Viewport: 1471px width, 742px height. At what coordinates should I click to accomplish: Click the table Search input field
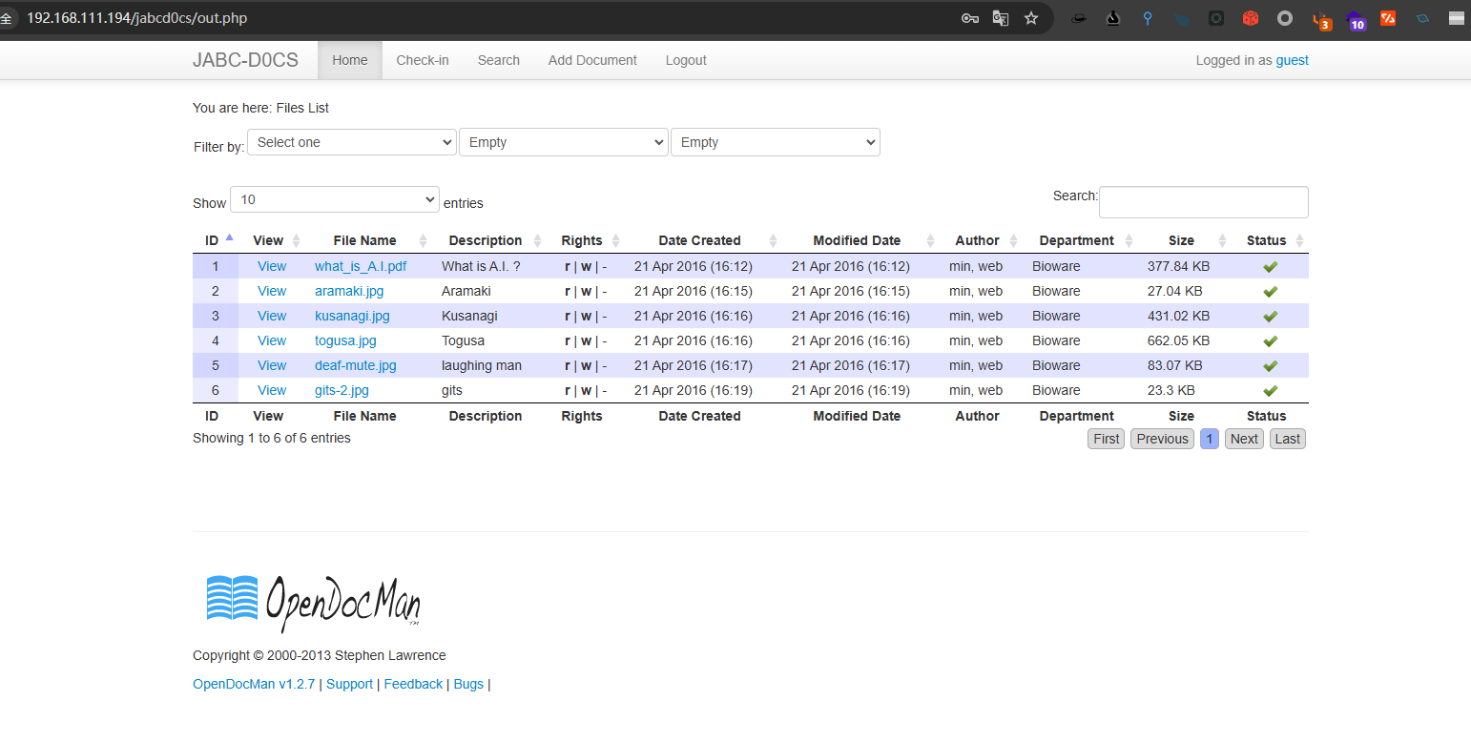[1203, 202]
